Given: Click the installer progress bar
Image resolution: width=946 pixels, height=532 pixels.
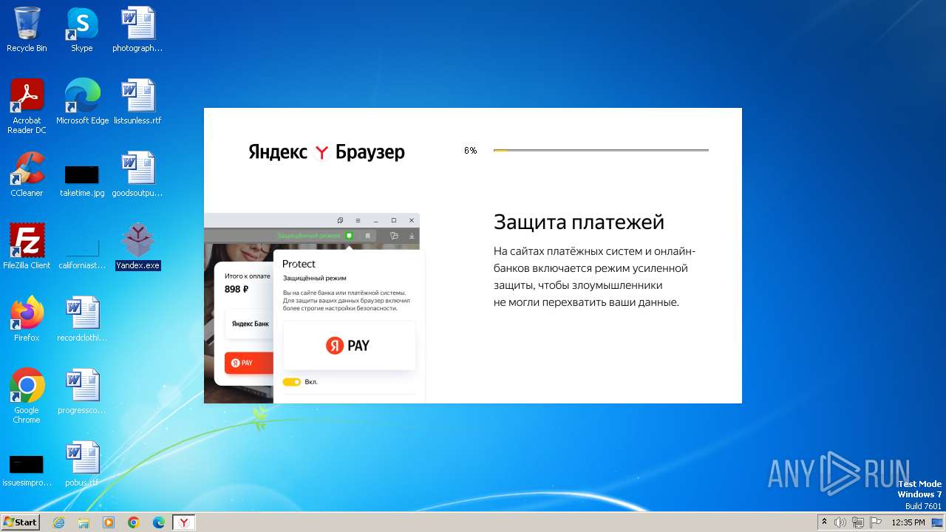Looking at the screenshot, I should click(601, 150).
